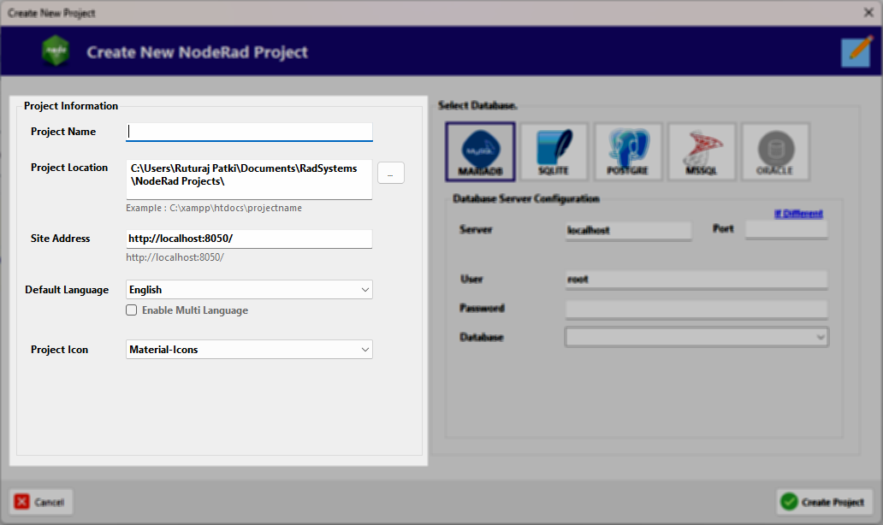Click the example path hint text
The width and height of the screenshot is (883, 525).
(214, 208)
